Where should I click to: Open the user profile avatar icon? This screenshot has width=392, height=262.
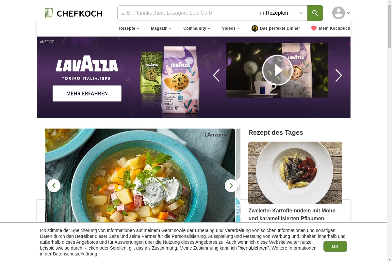pyautogui.click(x=338, y=13)
